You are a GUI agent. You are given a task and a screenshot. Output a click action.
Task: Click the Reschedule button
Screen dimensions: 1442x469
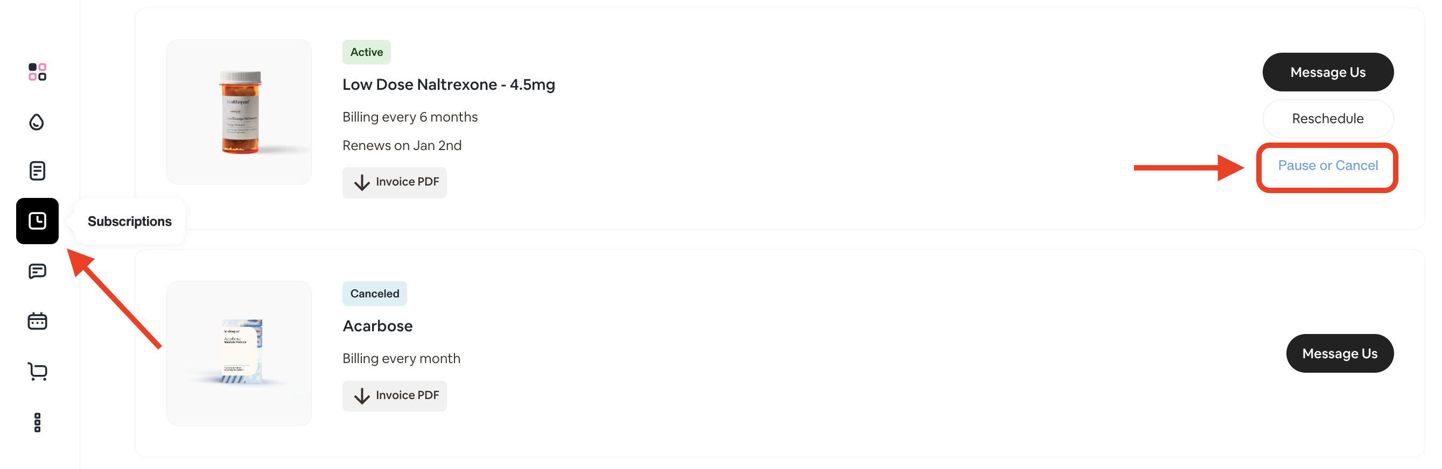pyautogui.click(x=1328, y=118)
